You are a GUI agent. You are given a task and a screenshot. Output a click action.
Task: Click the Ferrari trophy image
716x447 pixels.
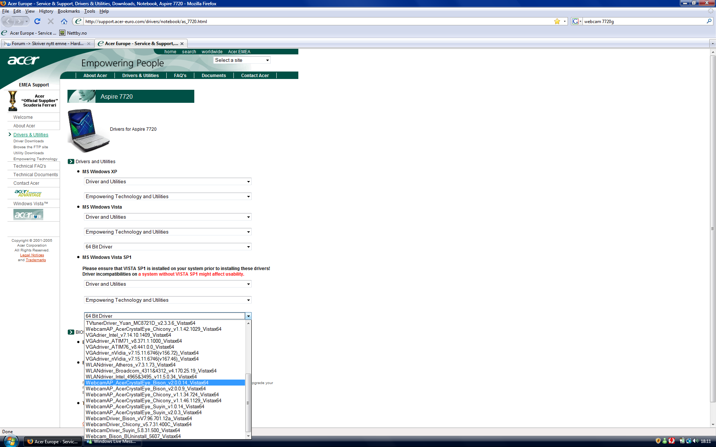tap(13, 101)
